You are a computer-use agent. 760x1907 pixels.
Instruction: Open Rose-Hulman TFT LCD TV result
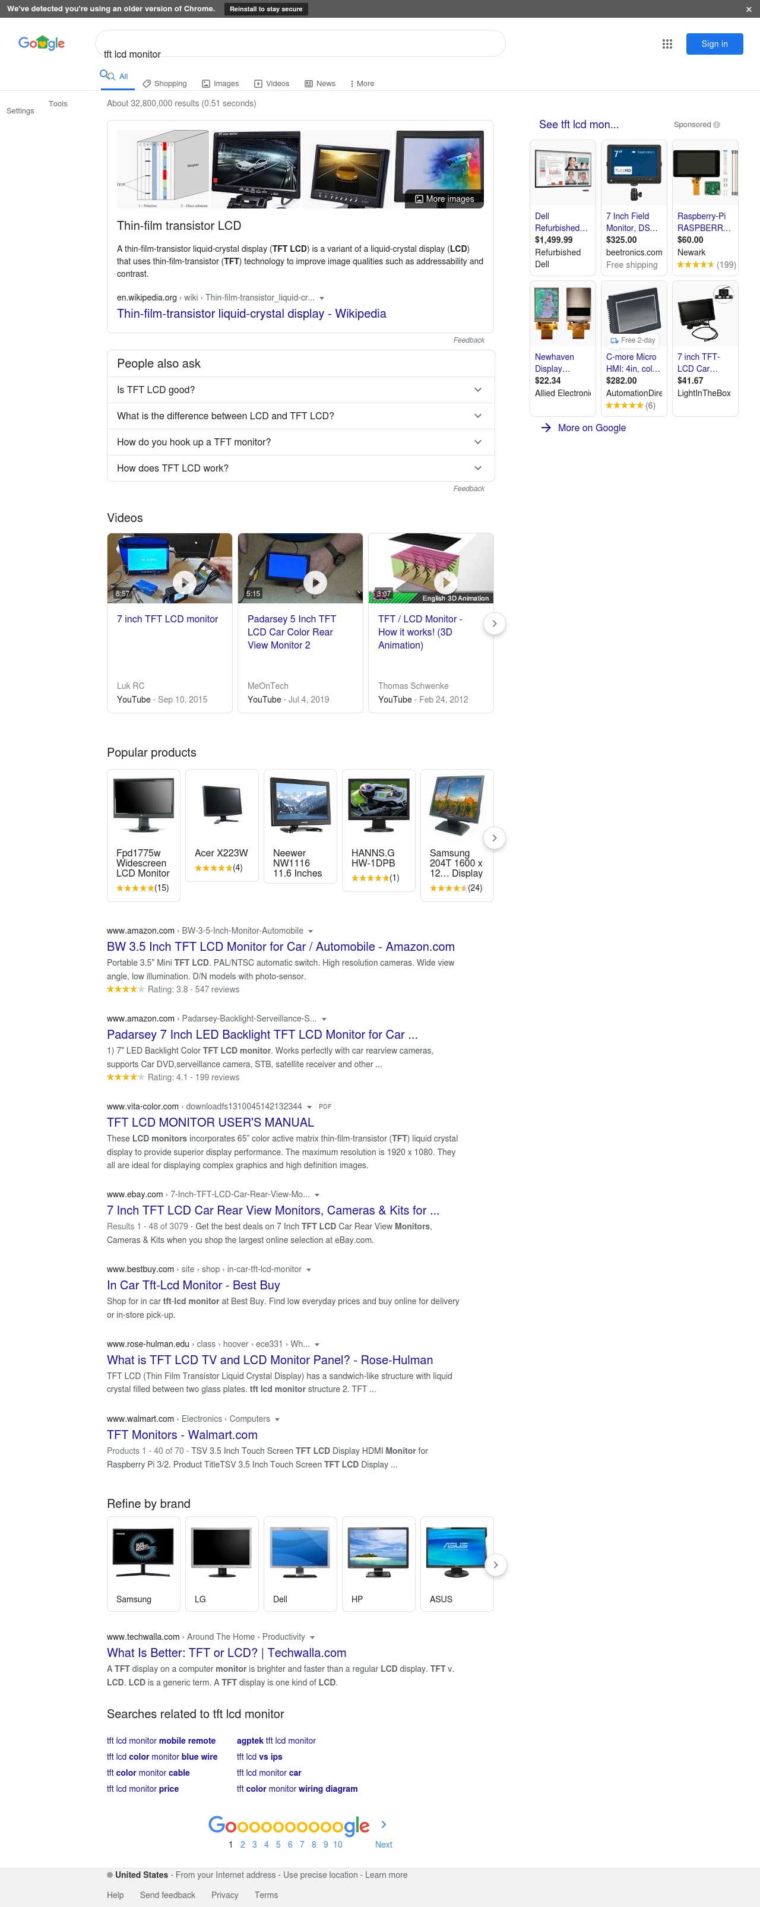tap(270, 1361)
